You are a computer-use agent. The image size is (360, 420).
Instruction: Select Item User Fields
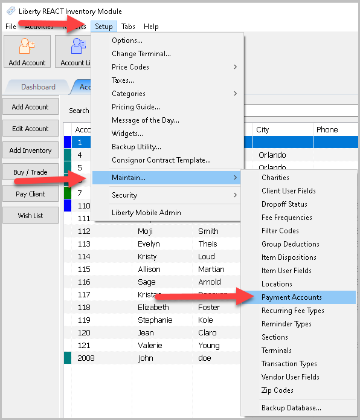click(299, 271)
